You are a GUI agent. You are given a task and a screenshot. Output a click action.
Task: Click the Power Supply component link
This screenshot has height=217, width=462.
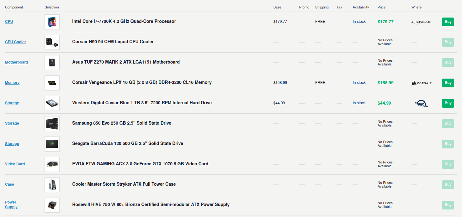pos(11,204)
